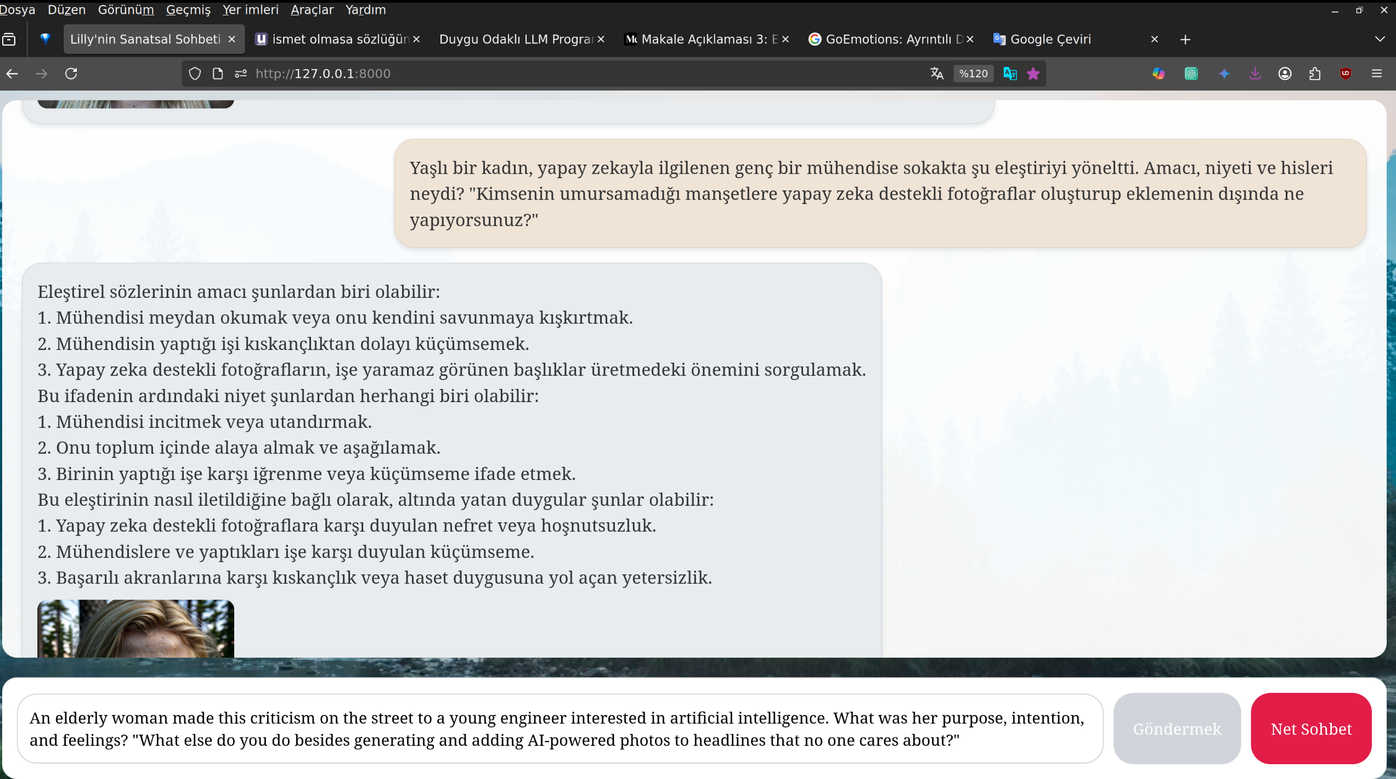Open the uBlock Origin shield icon

(1346, 74)
